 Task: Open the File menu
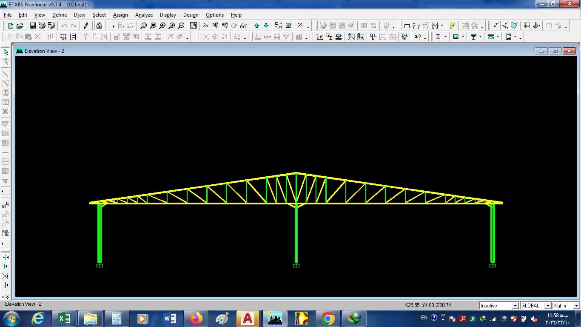8,14
